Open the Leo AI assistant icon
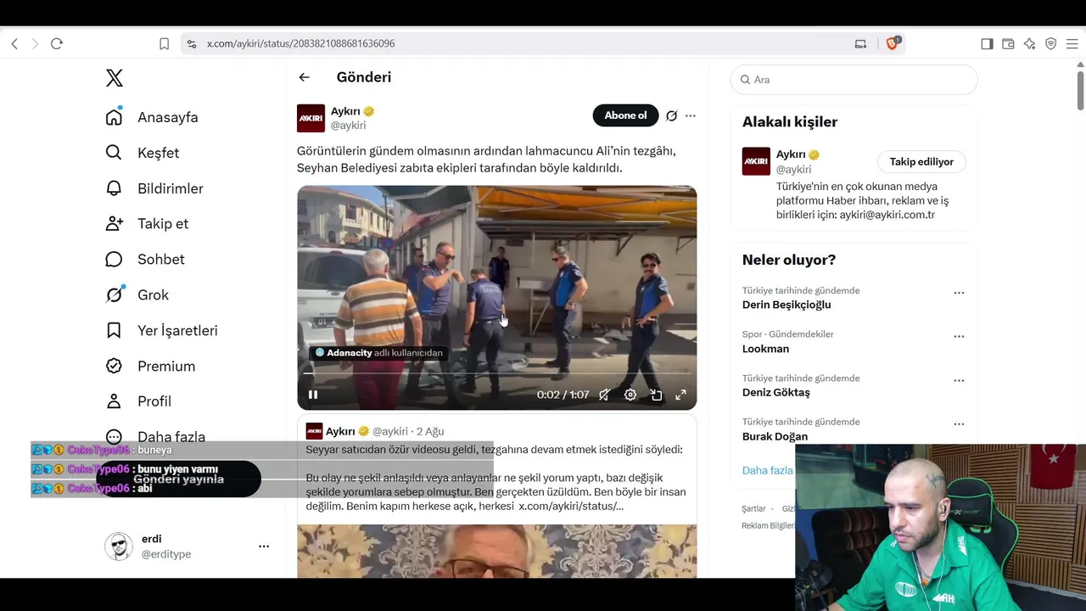Image resolution: width=1086 pixels, height=611 pixels. (x=1029, y=43)
